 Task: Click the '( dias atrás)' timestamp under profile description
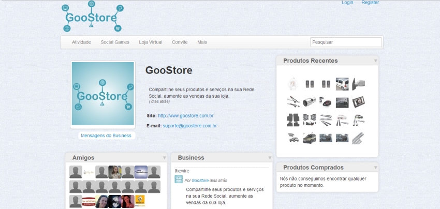159,101
